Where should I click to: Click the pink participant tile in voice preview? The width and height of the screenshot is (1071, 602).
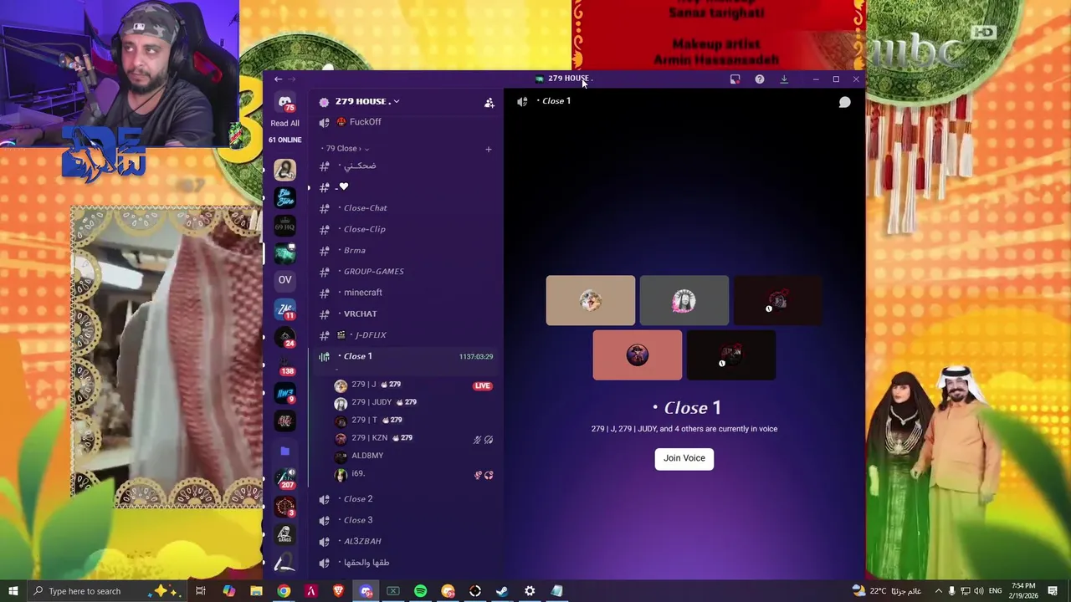(638, 355)
